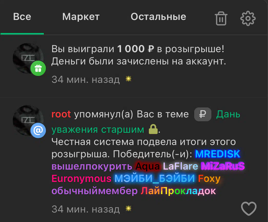This screenshot has height=222, width=268.
Task: Click the blue @ mention badge
Action: point(38,130)
